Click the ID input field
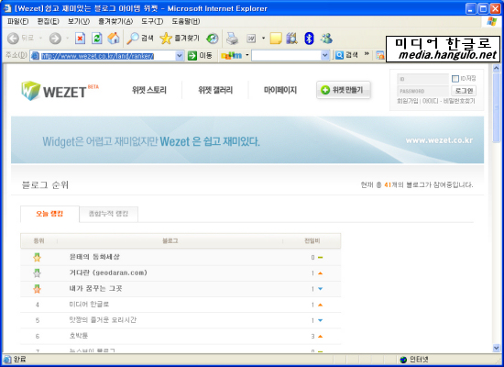 [423, 79]
